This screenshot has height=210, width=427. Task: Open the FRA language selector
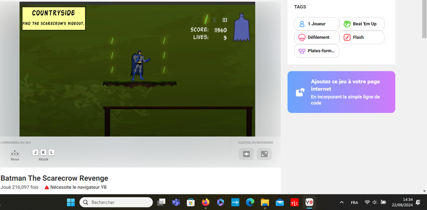[354, 202]
